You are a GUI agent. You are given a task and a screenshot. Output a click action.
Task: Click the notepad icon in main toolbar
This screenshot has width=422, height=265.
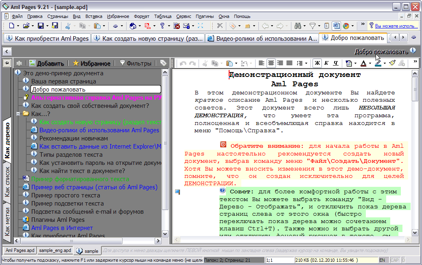tap(326, 26)
